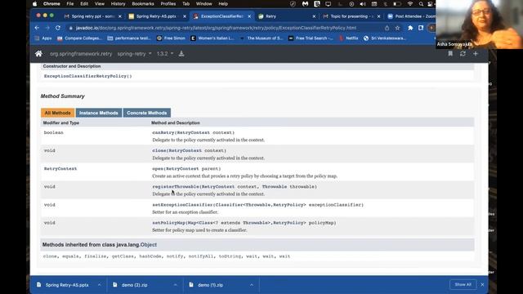The width and height of the screenshot is (523, 294).
Task: Close the download shelf
Action: point(482,285)
